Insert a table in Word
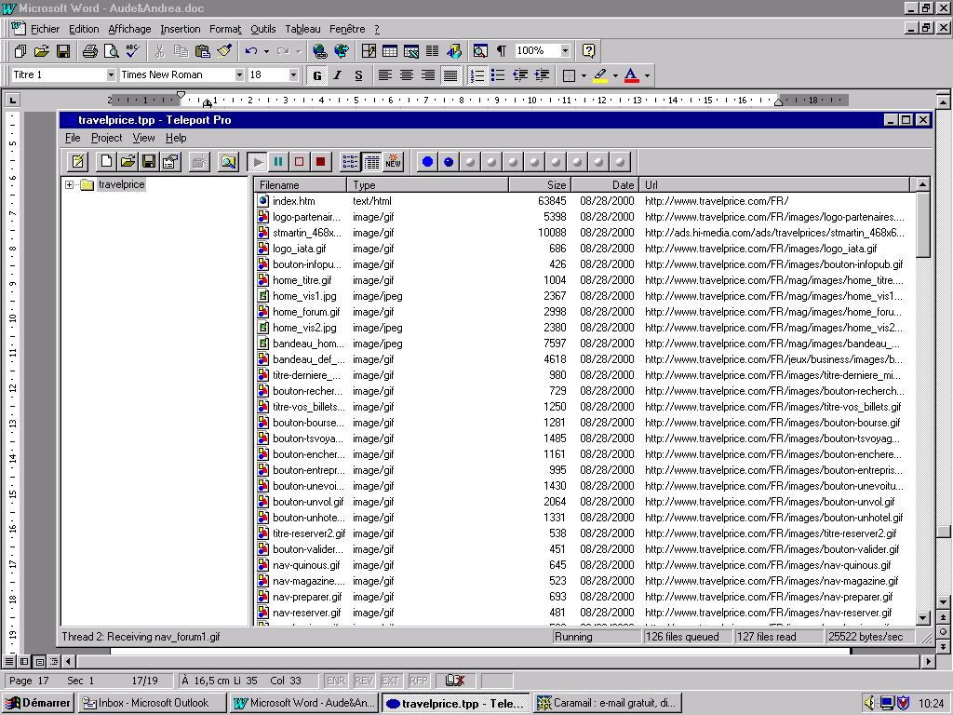 [x=390, y=51]
